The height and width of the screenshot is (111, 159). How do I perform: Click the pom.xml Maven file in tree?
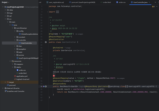(11, 85)
